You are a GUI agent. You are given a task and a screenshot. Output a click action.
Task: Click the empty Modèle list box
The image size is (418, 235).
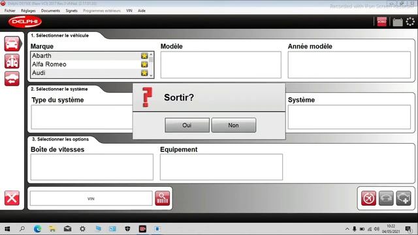(221, 65)
